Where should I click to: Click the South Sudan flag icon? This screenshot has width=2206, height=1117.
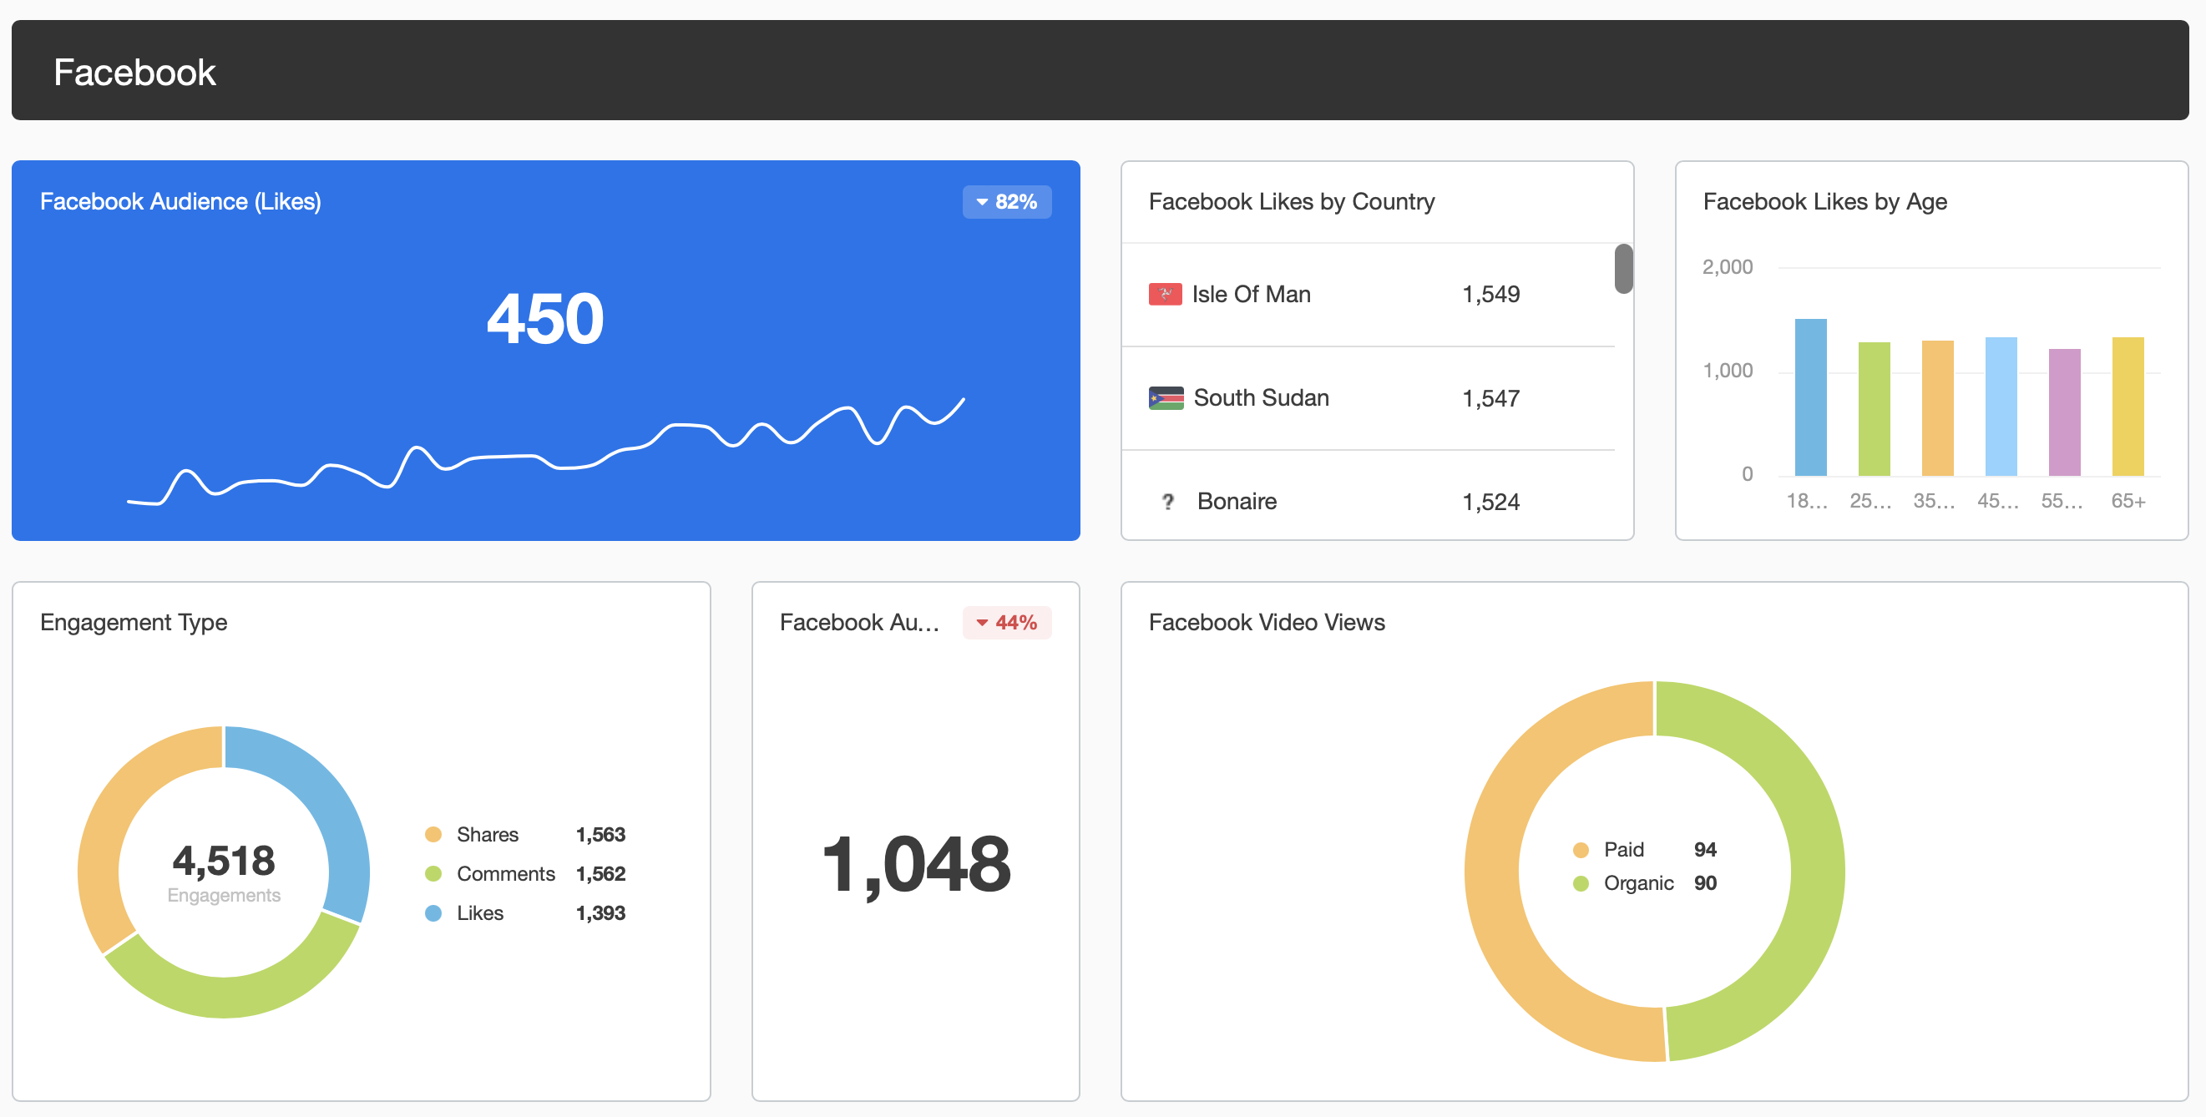pos(1166,398)
